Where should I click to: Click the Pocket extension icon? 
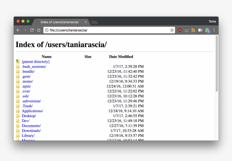click(x=186, y=30)
